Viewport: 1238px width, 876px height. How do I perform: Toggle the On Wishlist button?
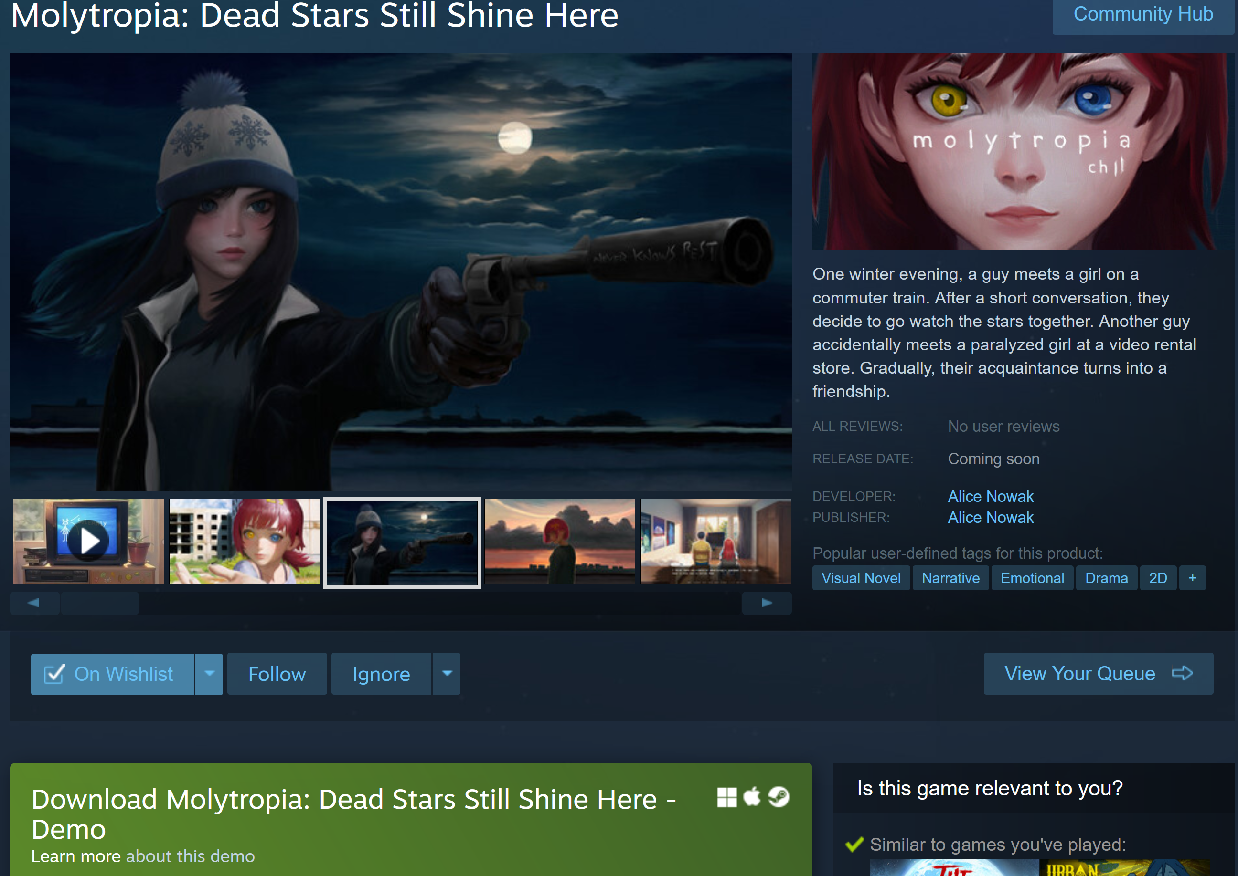[x=112, y=674]
